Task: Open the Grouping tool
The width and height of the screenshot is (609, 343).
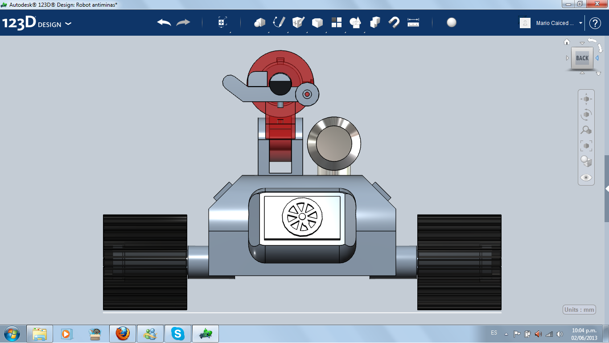Action: click(x=356, y=22)
